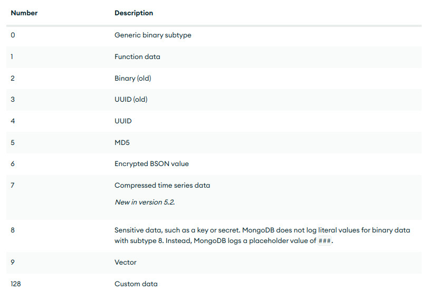
Task: Click the New in version 5.2 note
Action: pyautogui.click(x=145, y=202)
